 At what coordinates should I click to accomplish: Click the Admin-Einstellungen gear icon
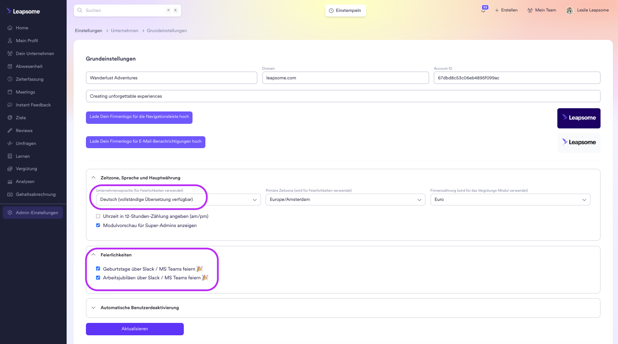[x=10, y=213]
